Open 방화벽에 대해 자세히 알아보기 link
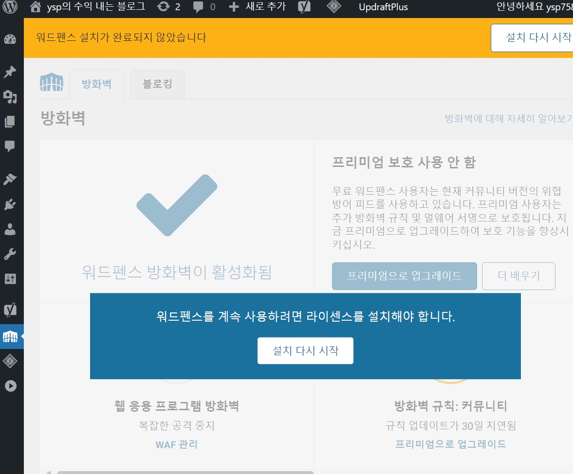 pos(509,118)
